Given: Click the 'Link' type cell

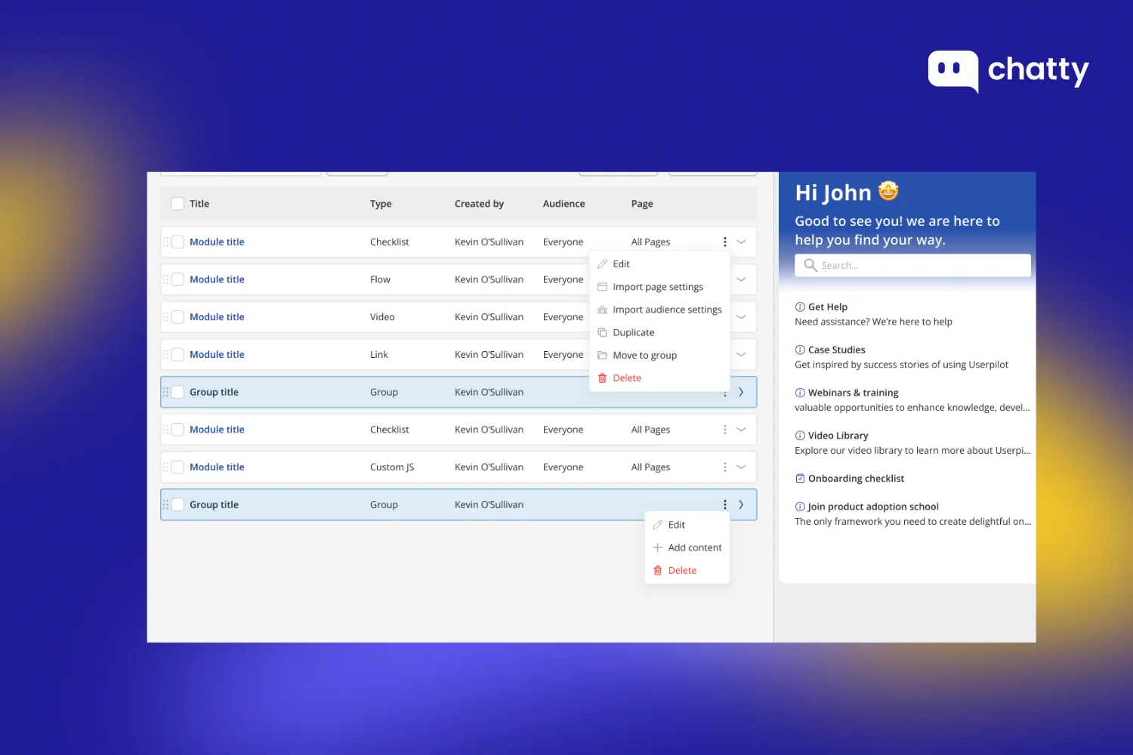Looking at the screenshot, I should 379,355.
